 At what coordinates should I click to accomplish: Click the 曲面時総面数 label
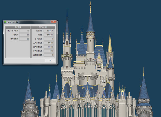pos(38,55)
